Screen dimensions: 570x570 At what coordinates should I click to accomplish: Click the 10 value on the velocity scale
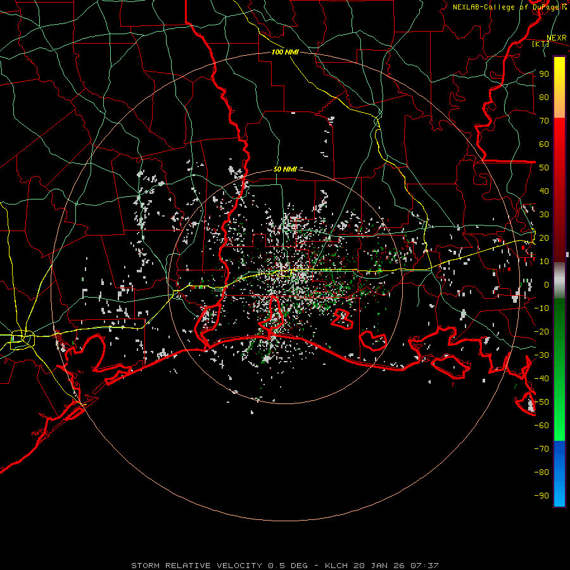pos(544,262)
